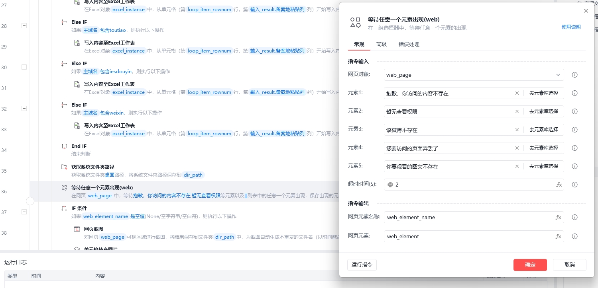Collapse the Else IF block at line 28
Screen dimensions: 598x288
click(x=24, y=25)
